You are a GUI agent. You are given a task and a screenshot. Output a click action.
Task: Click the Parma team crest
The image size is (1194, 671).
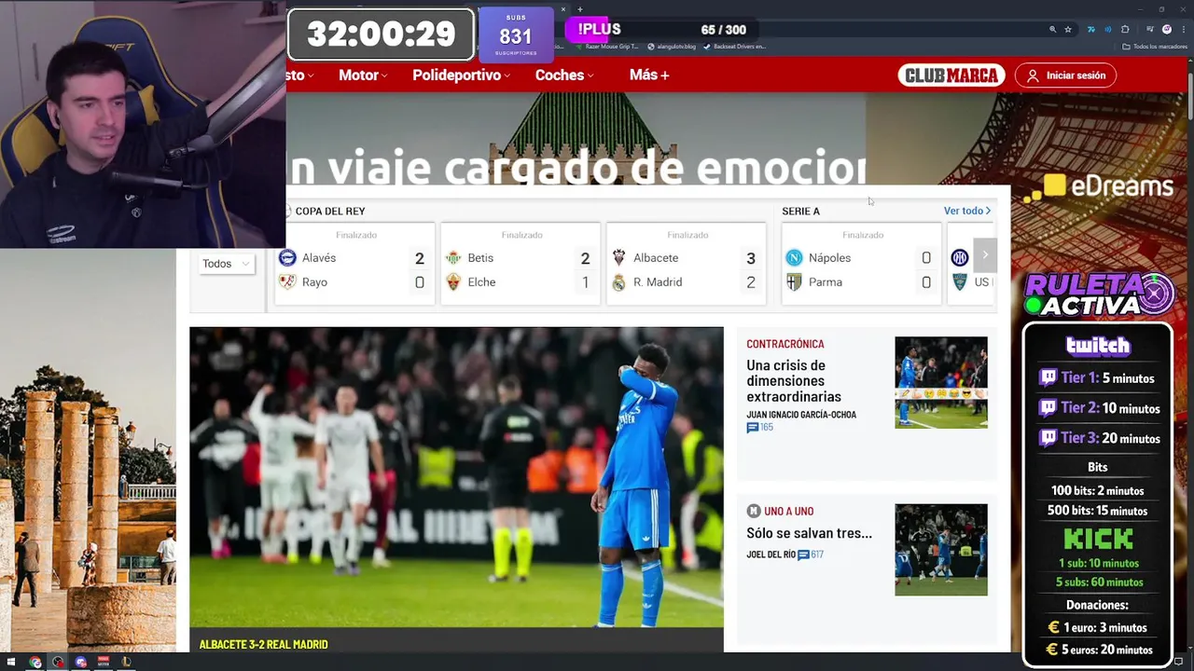794,281
